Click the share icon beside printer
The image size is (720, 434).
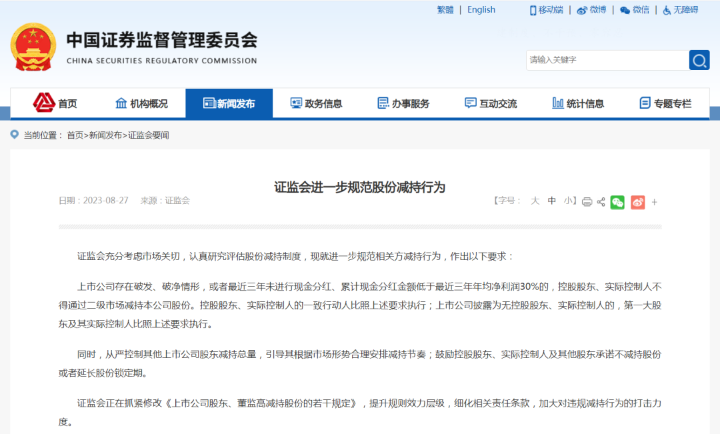[x=601, y=202]
